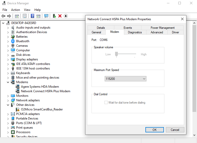Select Agere Systems HDA Modem
197x143 pixels.
tap(40, 87)
